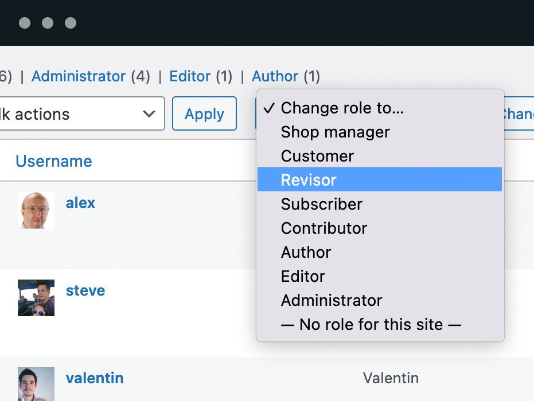
Task: Open steve user profile link
Action: (x=85, y=291)
